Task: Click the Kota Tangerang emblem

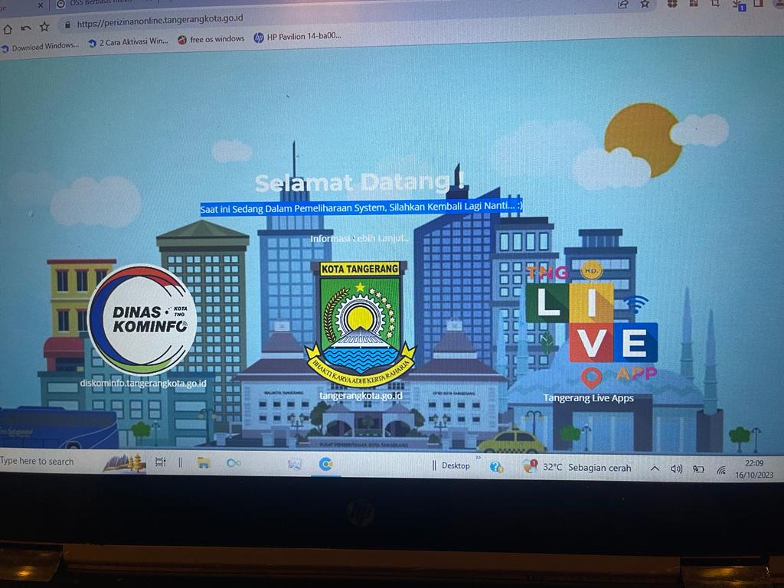Action: coord(360,324)
